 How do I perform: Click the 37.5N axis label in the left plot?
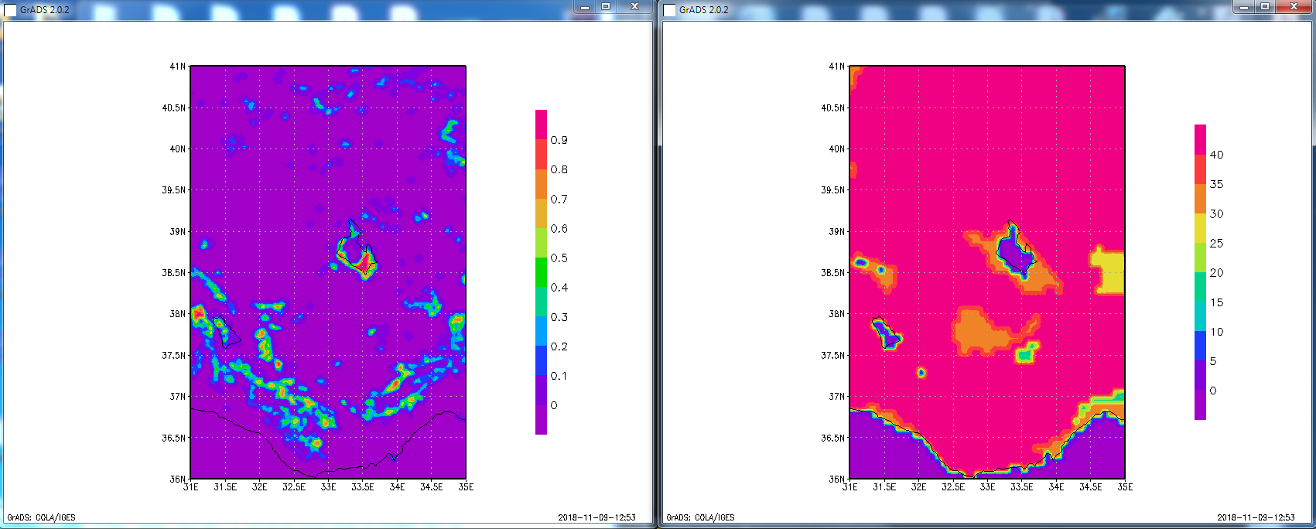[174, 355]
